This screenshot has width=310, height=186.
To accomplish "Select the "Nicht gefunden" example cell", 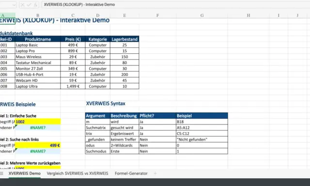I will (x=202, y=139).
